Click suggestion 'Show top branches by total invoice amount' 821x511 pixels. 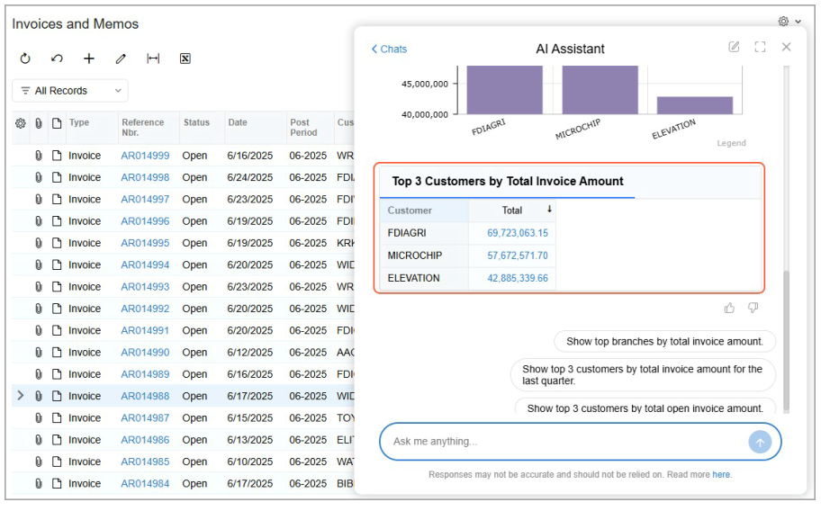coord(664,342)
